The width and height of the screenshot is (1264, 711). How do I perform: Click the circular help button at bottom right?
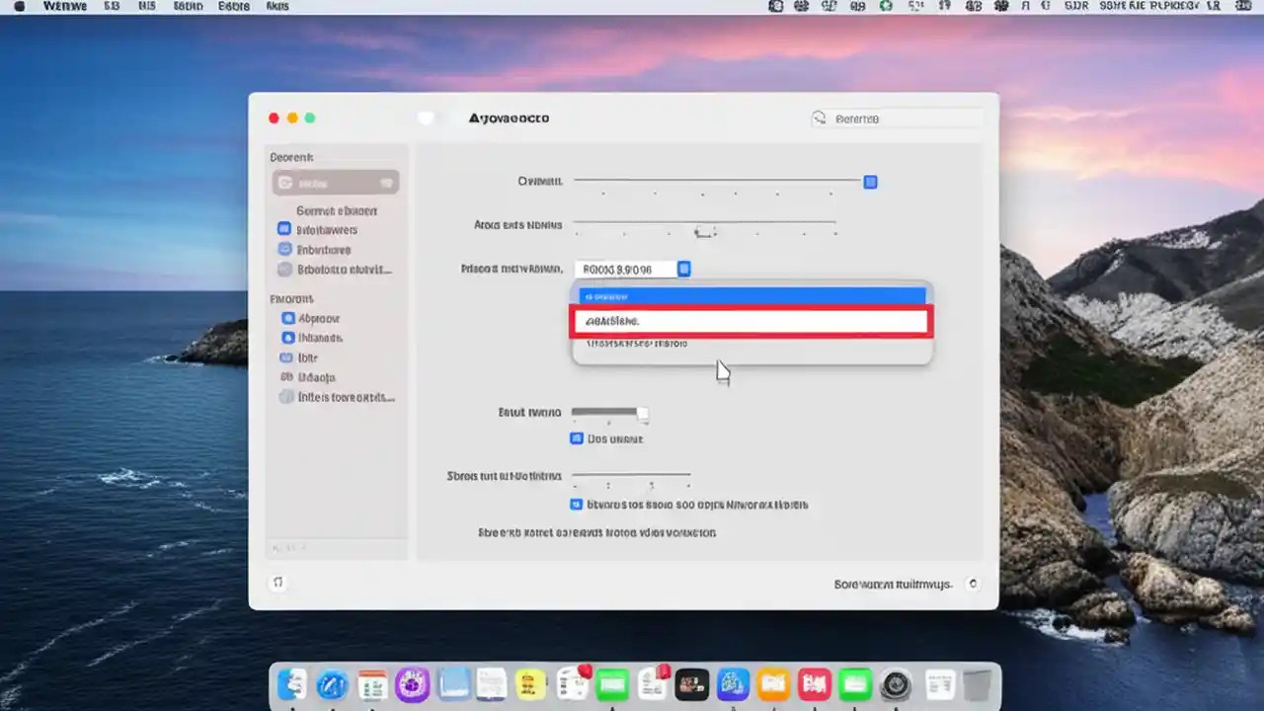[974, 584]
